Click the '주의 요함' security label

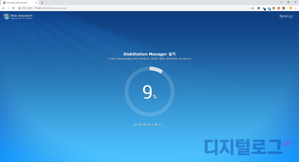coord(27,8)
